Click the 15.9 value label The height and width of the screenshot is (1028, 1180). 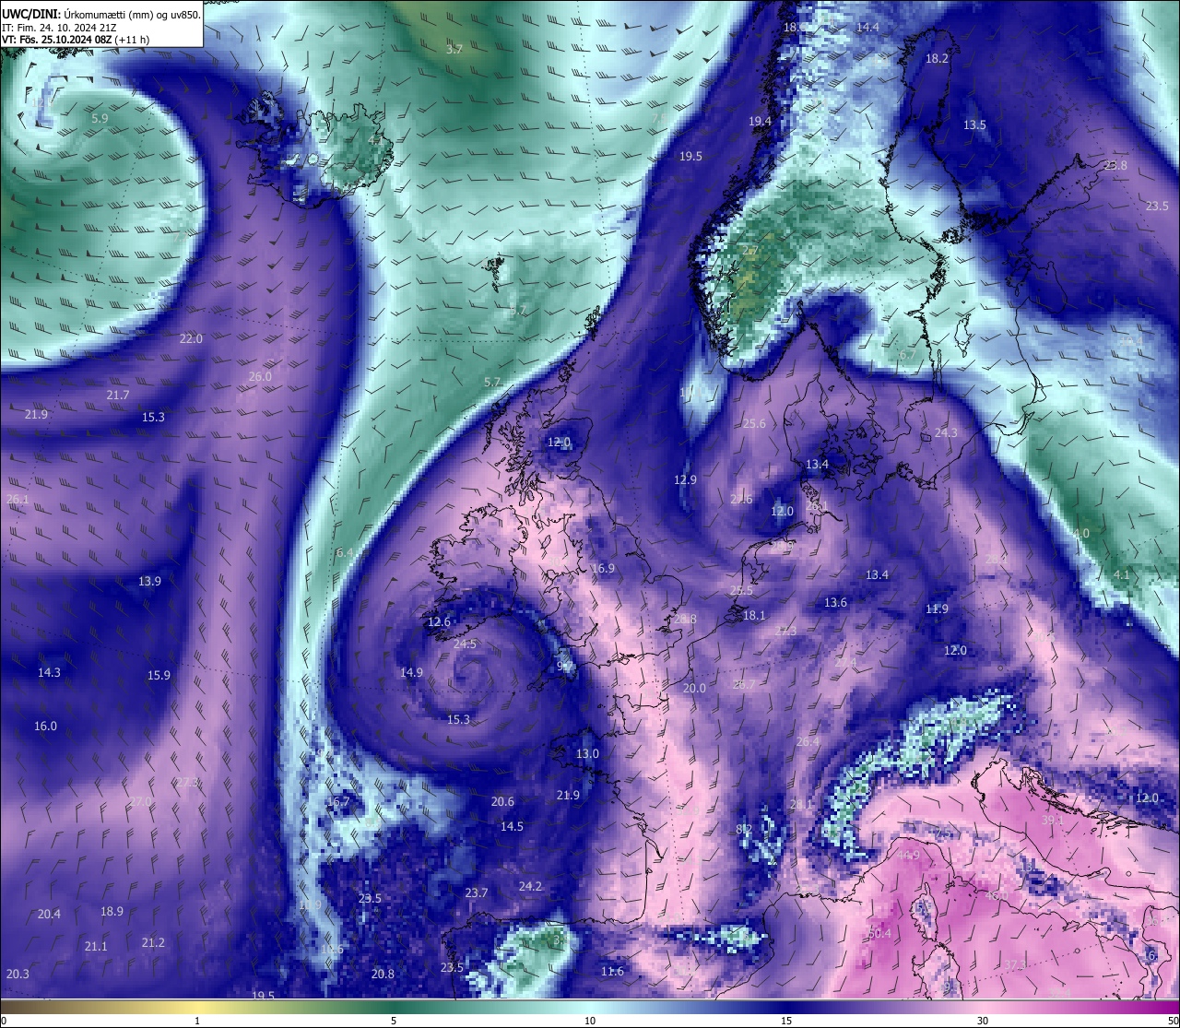click(x=159, y=676)
